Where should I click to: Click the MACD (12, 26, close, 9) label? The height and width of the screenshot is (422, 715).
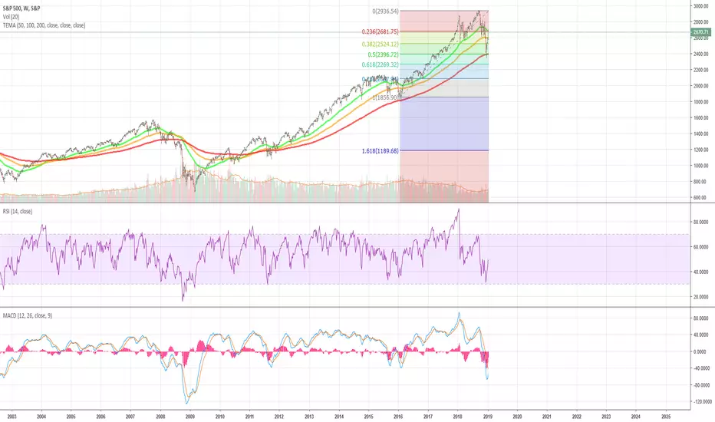pos(28,315)
